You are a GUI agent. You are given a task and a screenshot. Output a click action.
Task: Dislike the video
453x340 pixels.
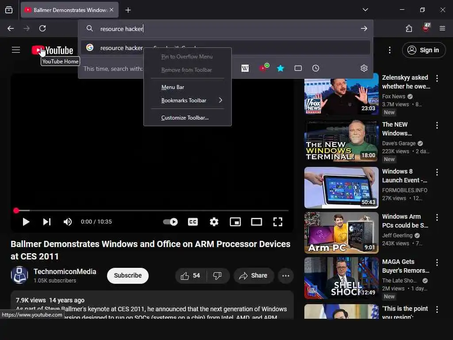pyautogui.click(x=218, y=276)
